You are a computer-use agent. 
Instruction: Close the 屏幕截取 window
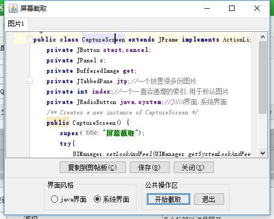(257, 8)
